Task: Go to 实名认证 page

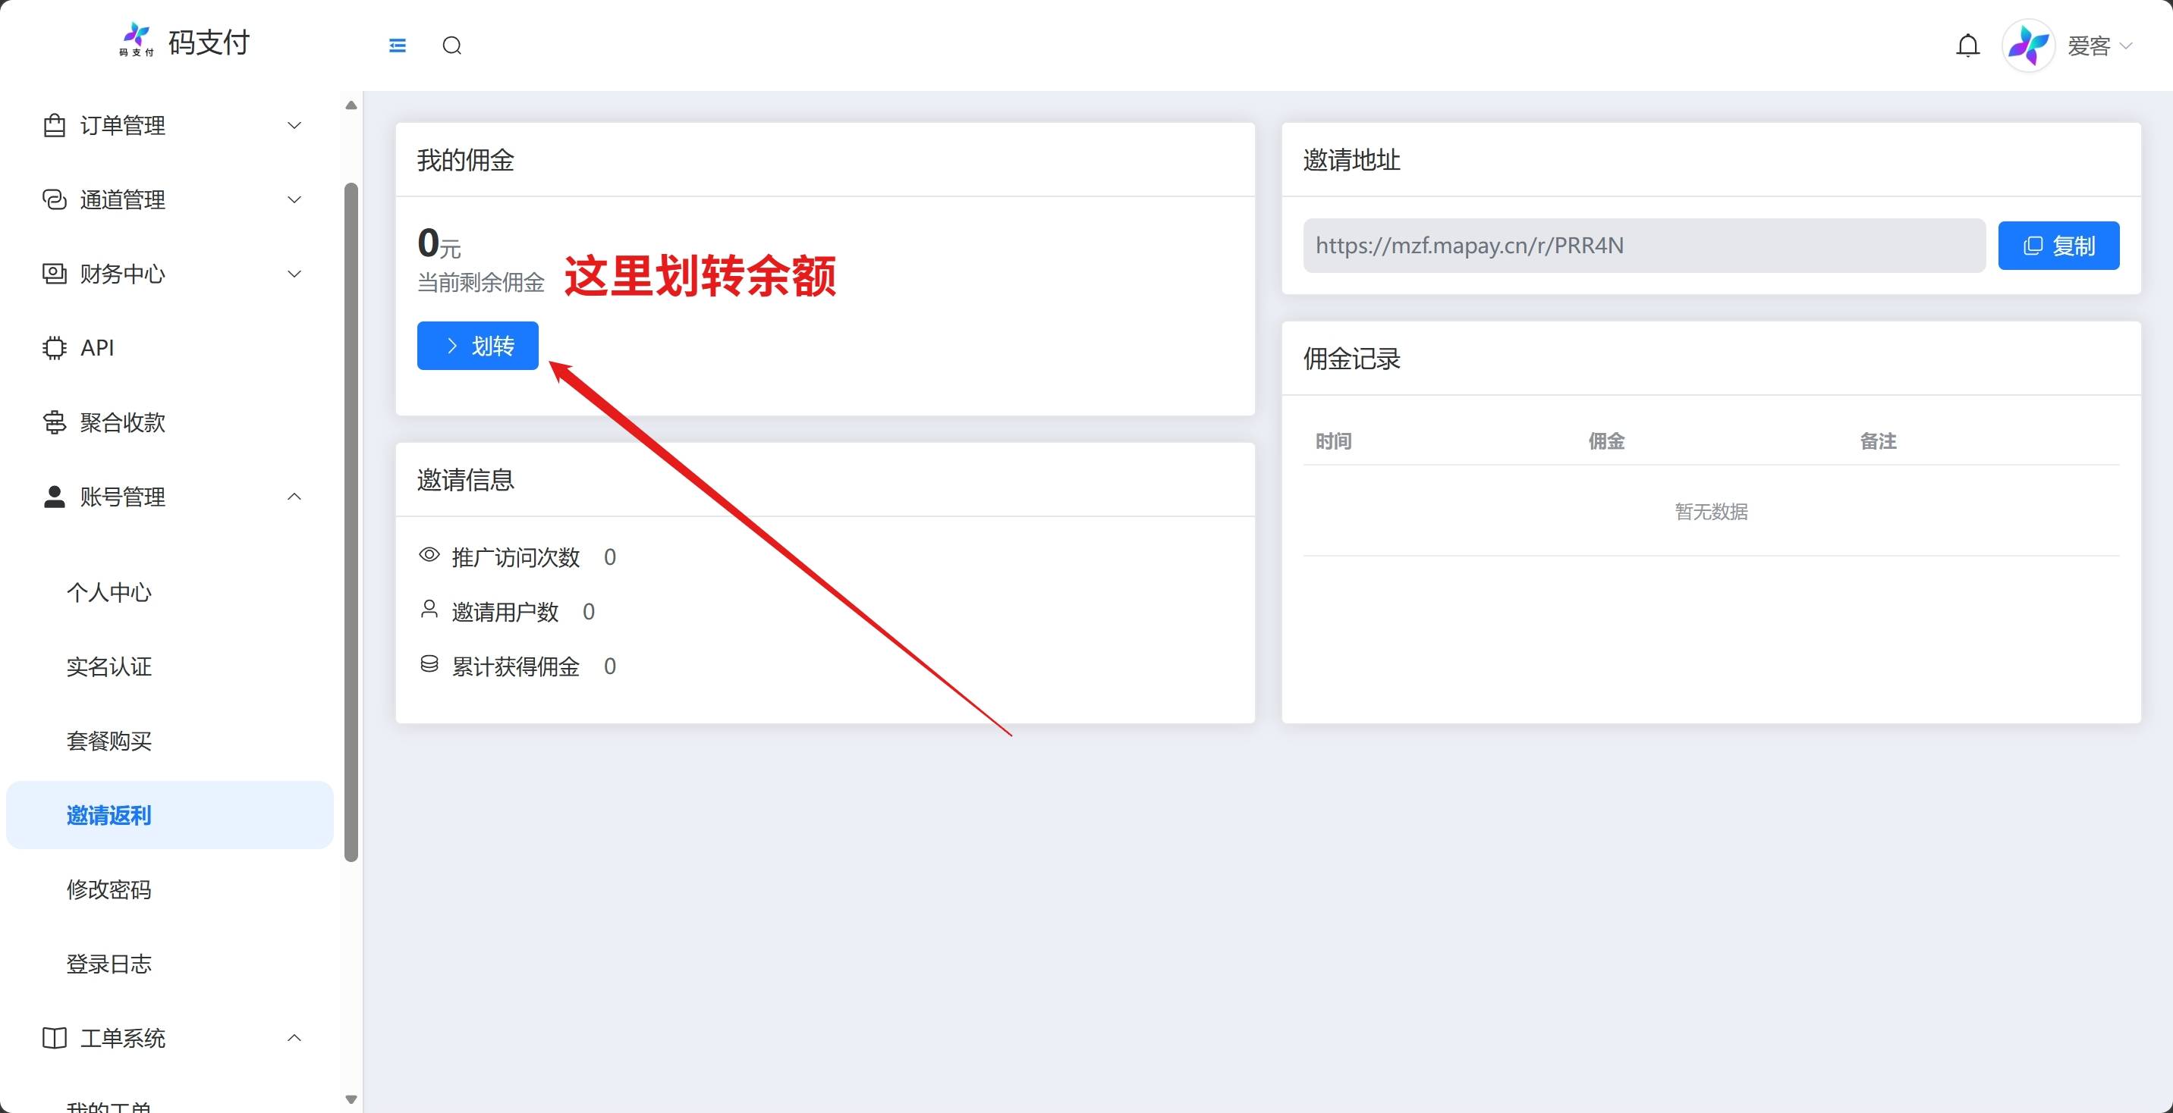Action: point(108,667)
